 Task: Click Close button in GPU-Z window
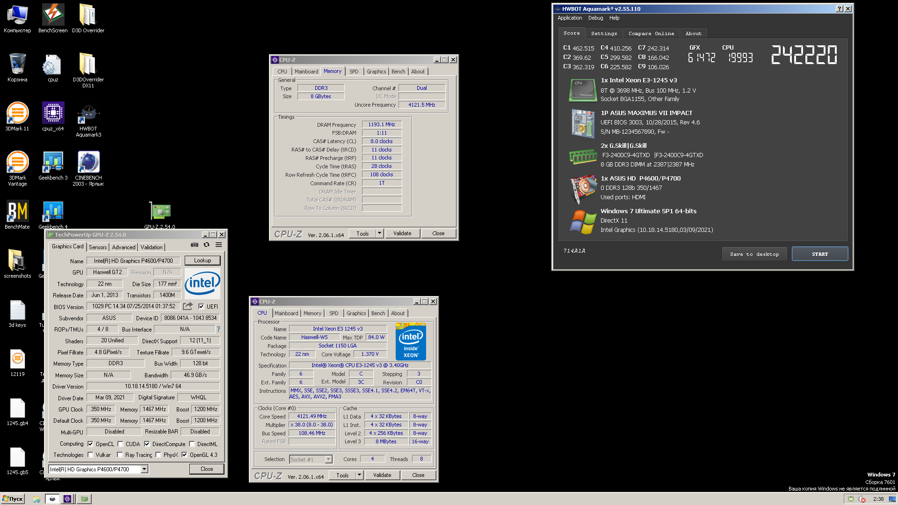(207, 469)
